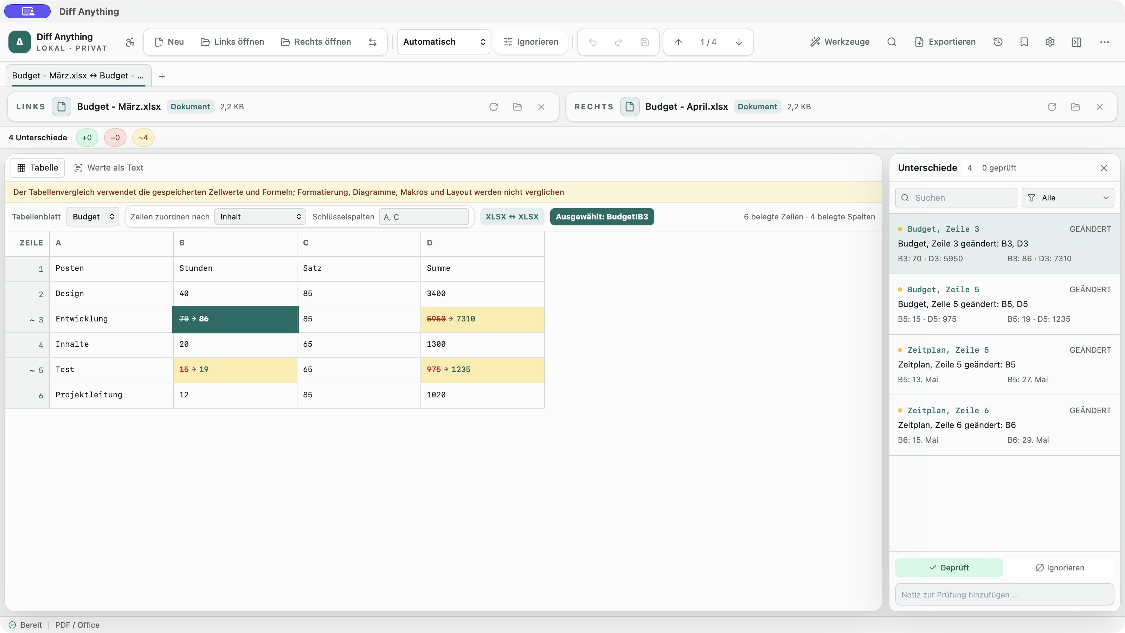Image resolution: width=1125 pixels, height=633 pixels.
Task: Select the Budget - März.xlsx comparison tab
Action: coord(78,76)
